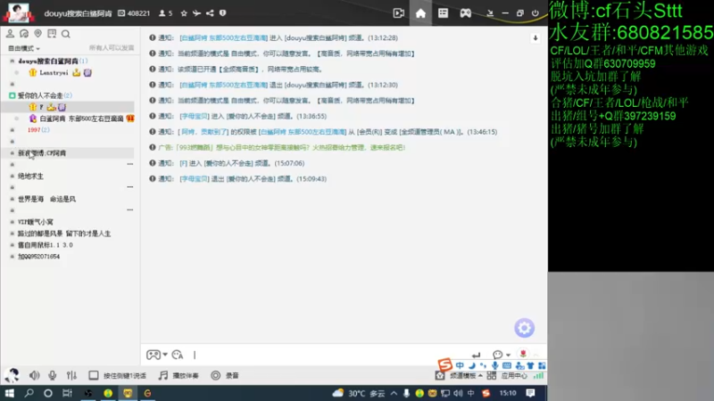Click the scroll-to-bottom arrow in chat
Viewport: 714px width, 401px height.
click(535, 38)
